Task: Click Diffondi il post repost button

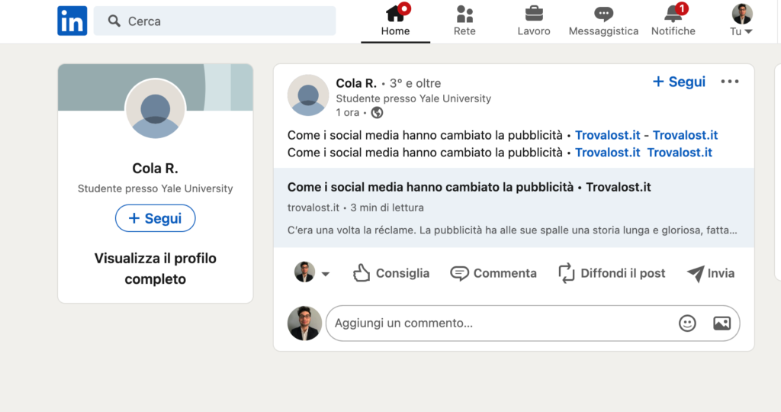Action: pyautogui.click(x=612, y=273)
